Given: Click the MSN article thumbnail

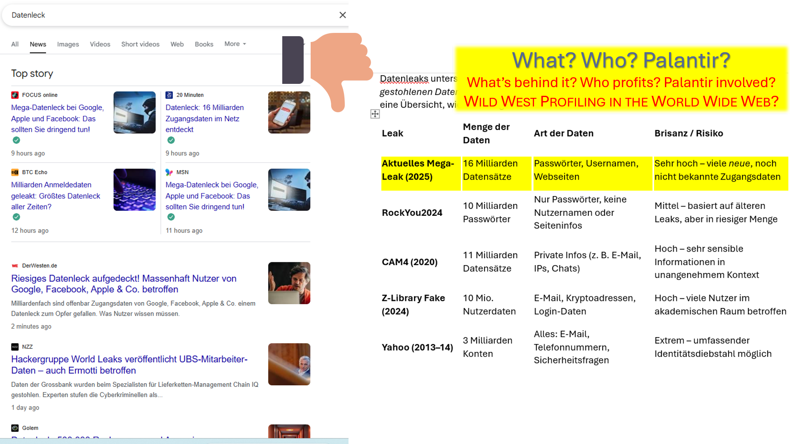Looking at the screenshot, I should tap(289, 190).
